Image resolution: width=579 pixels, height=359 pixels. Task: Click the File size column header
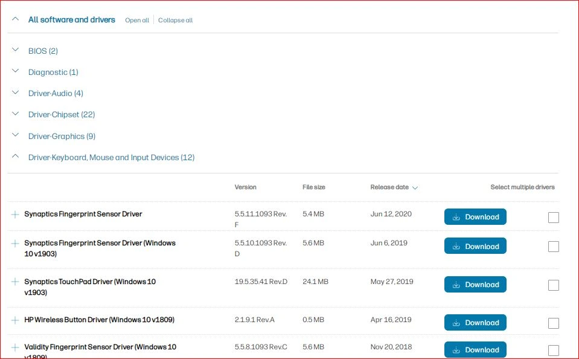314,187
